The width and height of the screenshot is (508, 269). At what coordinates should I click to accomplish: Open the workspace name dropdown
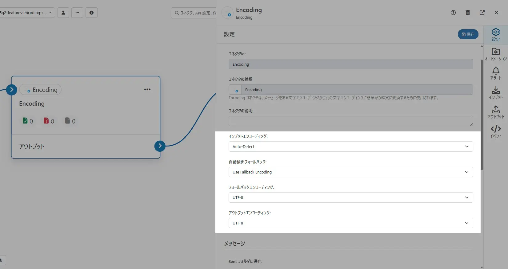click(x=27, y=13)
